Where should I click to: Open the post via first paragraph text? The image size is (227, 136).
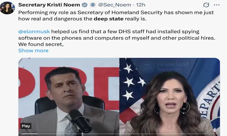116,16
